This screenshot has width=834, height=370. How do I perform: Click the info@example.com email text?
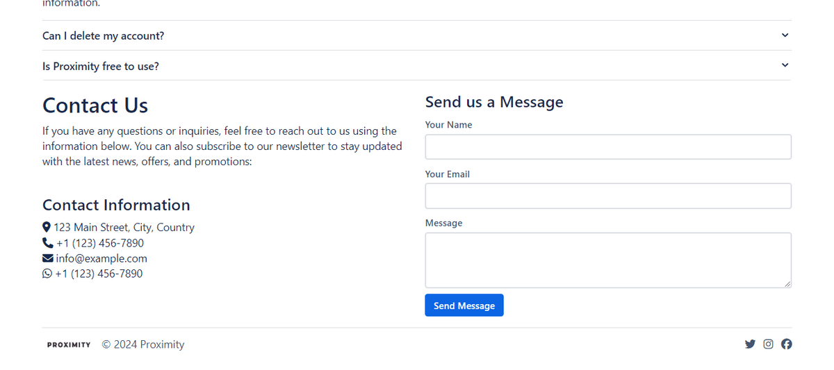pyautogui.click(x=101, y=258)
